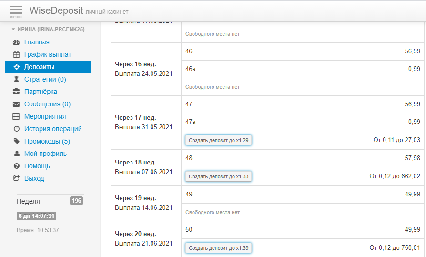The height and width of the screenshot is (257, 426).
Task: Click the clock icon for История операций
Action: pos(16,129)
